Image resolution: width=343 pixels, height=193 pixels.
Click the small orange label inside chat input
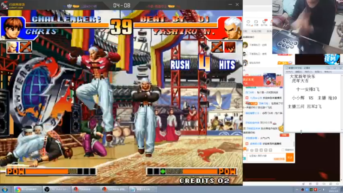tap(279, 159)
